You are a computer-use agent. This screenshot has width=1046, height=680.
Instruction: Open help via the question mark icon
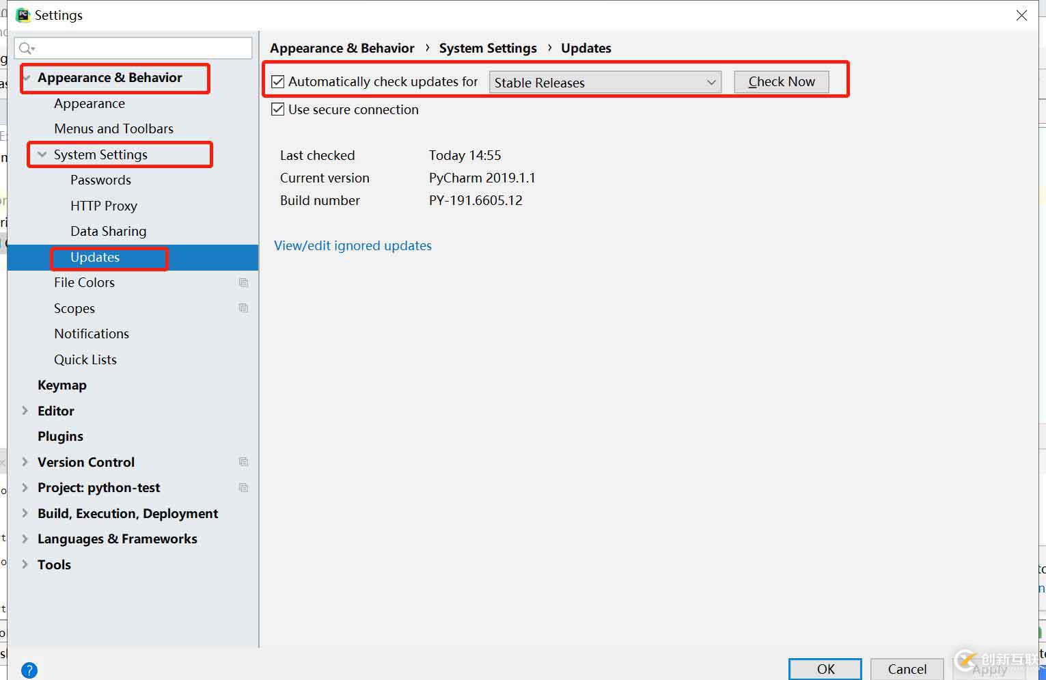coord(29,670)
